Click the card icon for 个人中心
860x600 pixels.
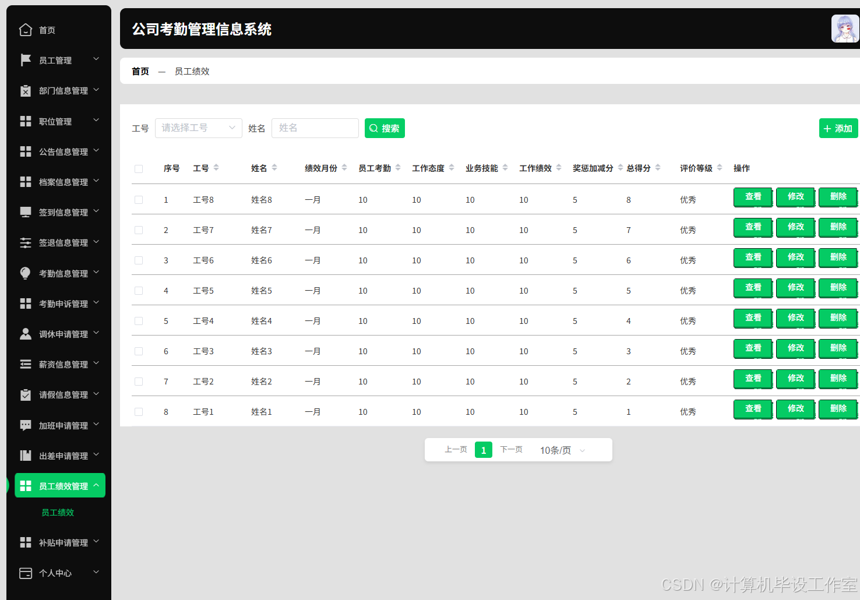26,573
